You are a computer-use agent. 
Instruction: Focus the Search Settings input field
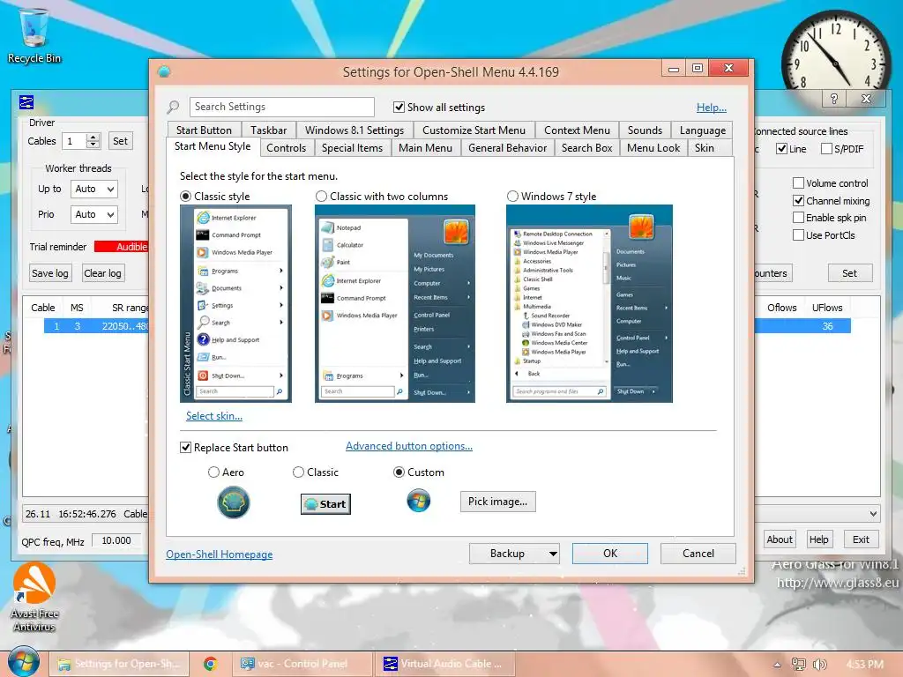281,107
